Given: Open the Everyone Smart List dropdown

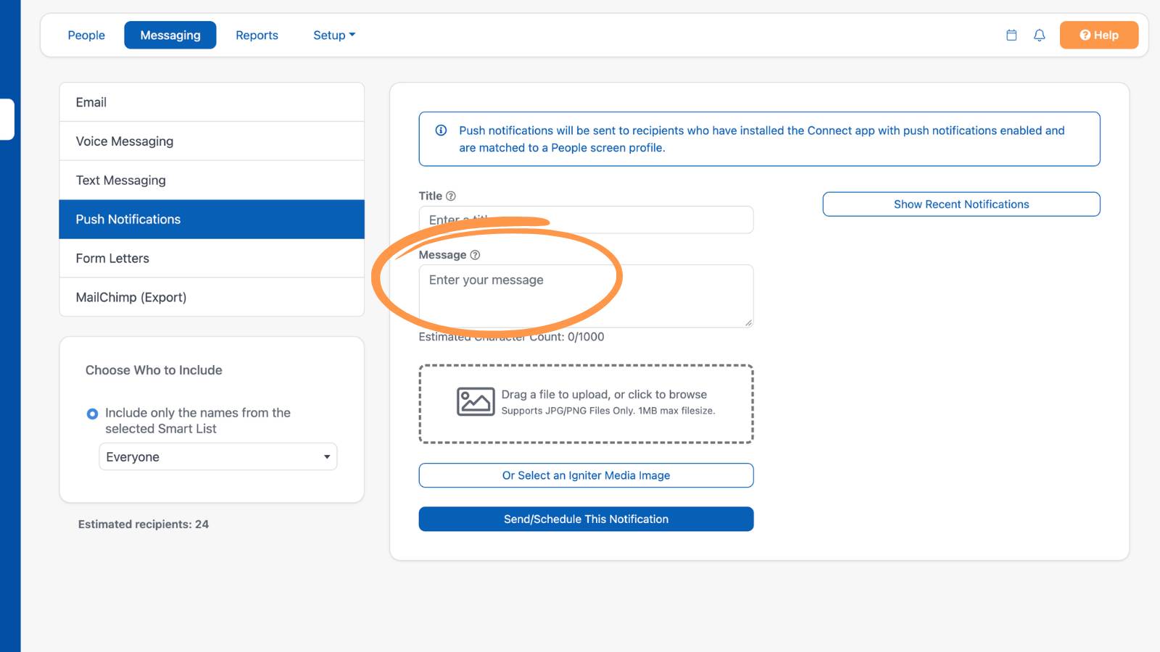Looking at the screenshot, I should [217, 456].
